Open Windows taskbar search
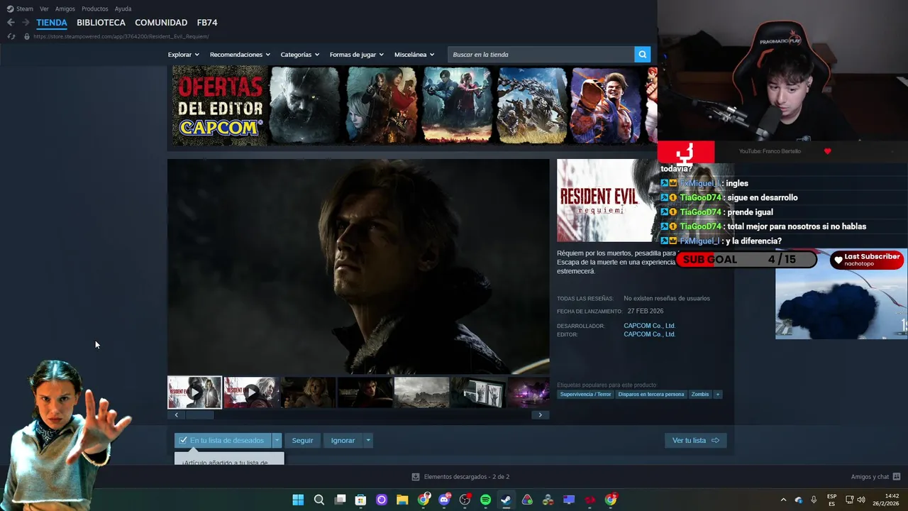This screenshot has height=511, width=908. [x=319, y=500]
